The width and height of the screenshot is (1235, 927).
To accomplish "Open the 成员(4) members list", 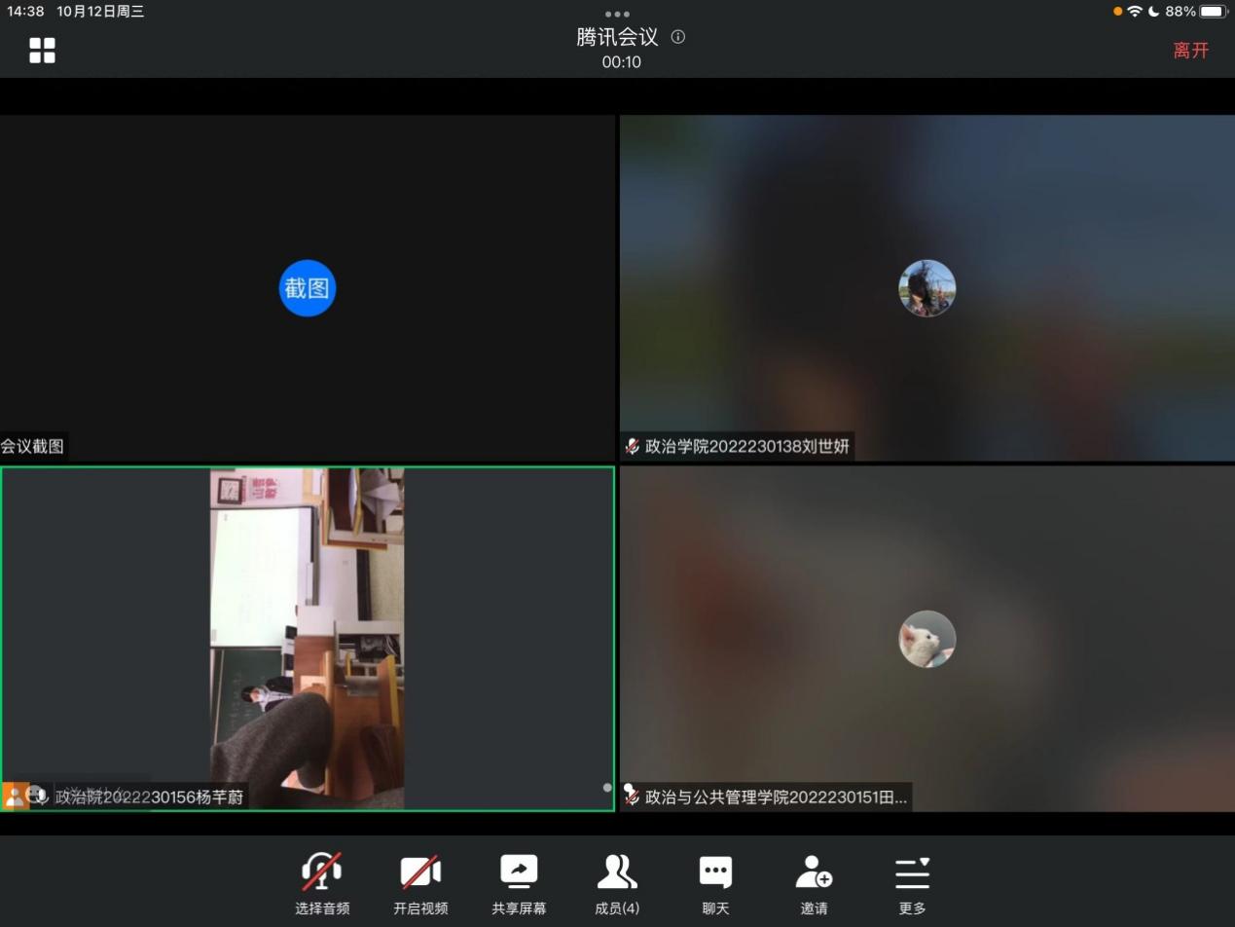I will click(x=617, y=883).
